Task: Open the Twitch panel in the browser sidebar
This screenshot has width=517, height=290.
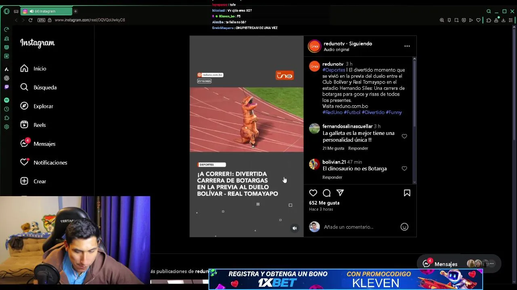Action: tap(6, 87)
